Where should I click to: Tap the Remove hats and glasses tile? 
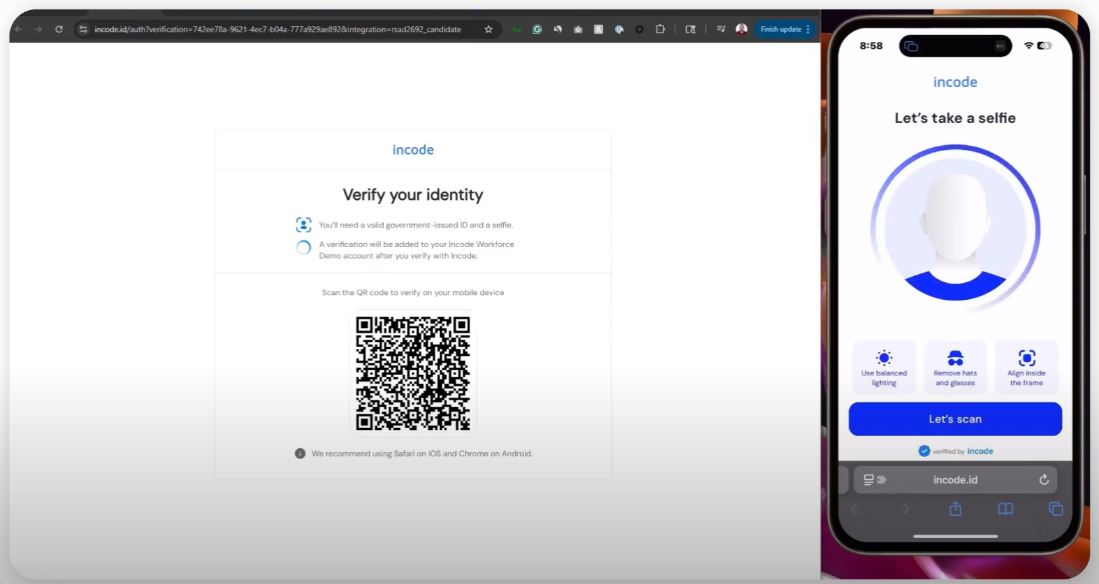955,367
